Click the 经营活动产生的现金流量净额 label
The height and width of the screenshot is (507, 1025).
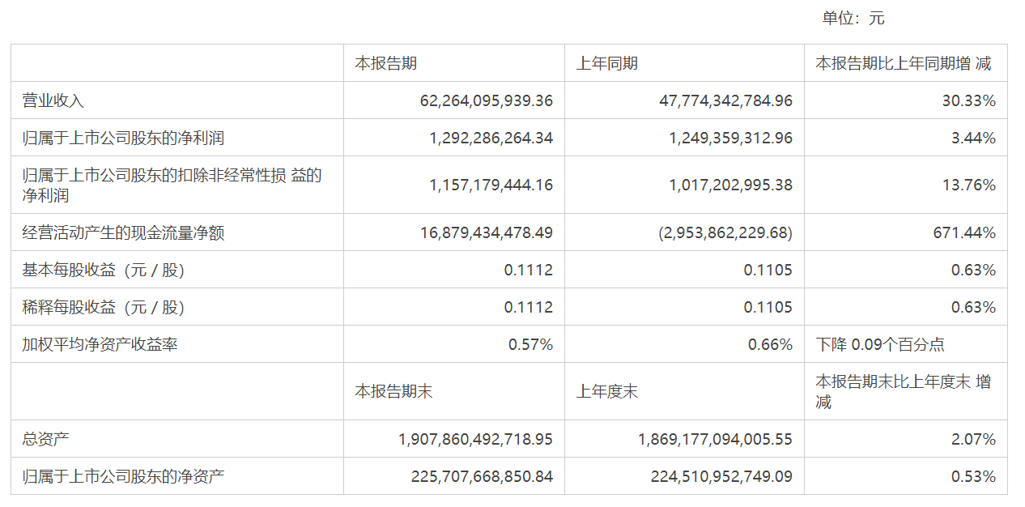pos(123,233)
